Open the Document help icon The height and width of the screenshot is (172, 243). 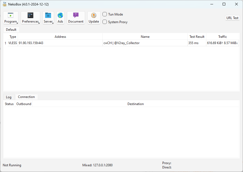click(x=76, y=15)
